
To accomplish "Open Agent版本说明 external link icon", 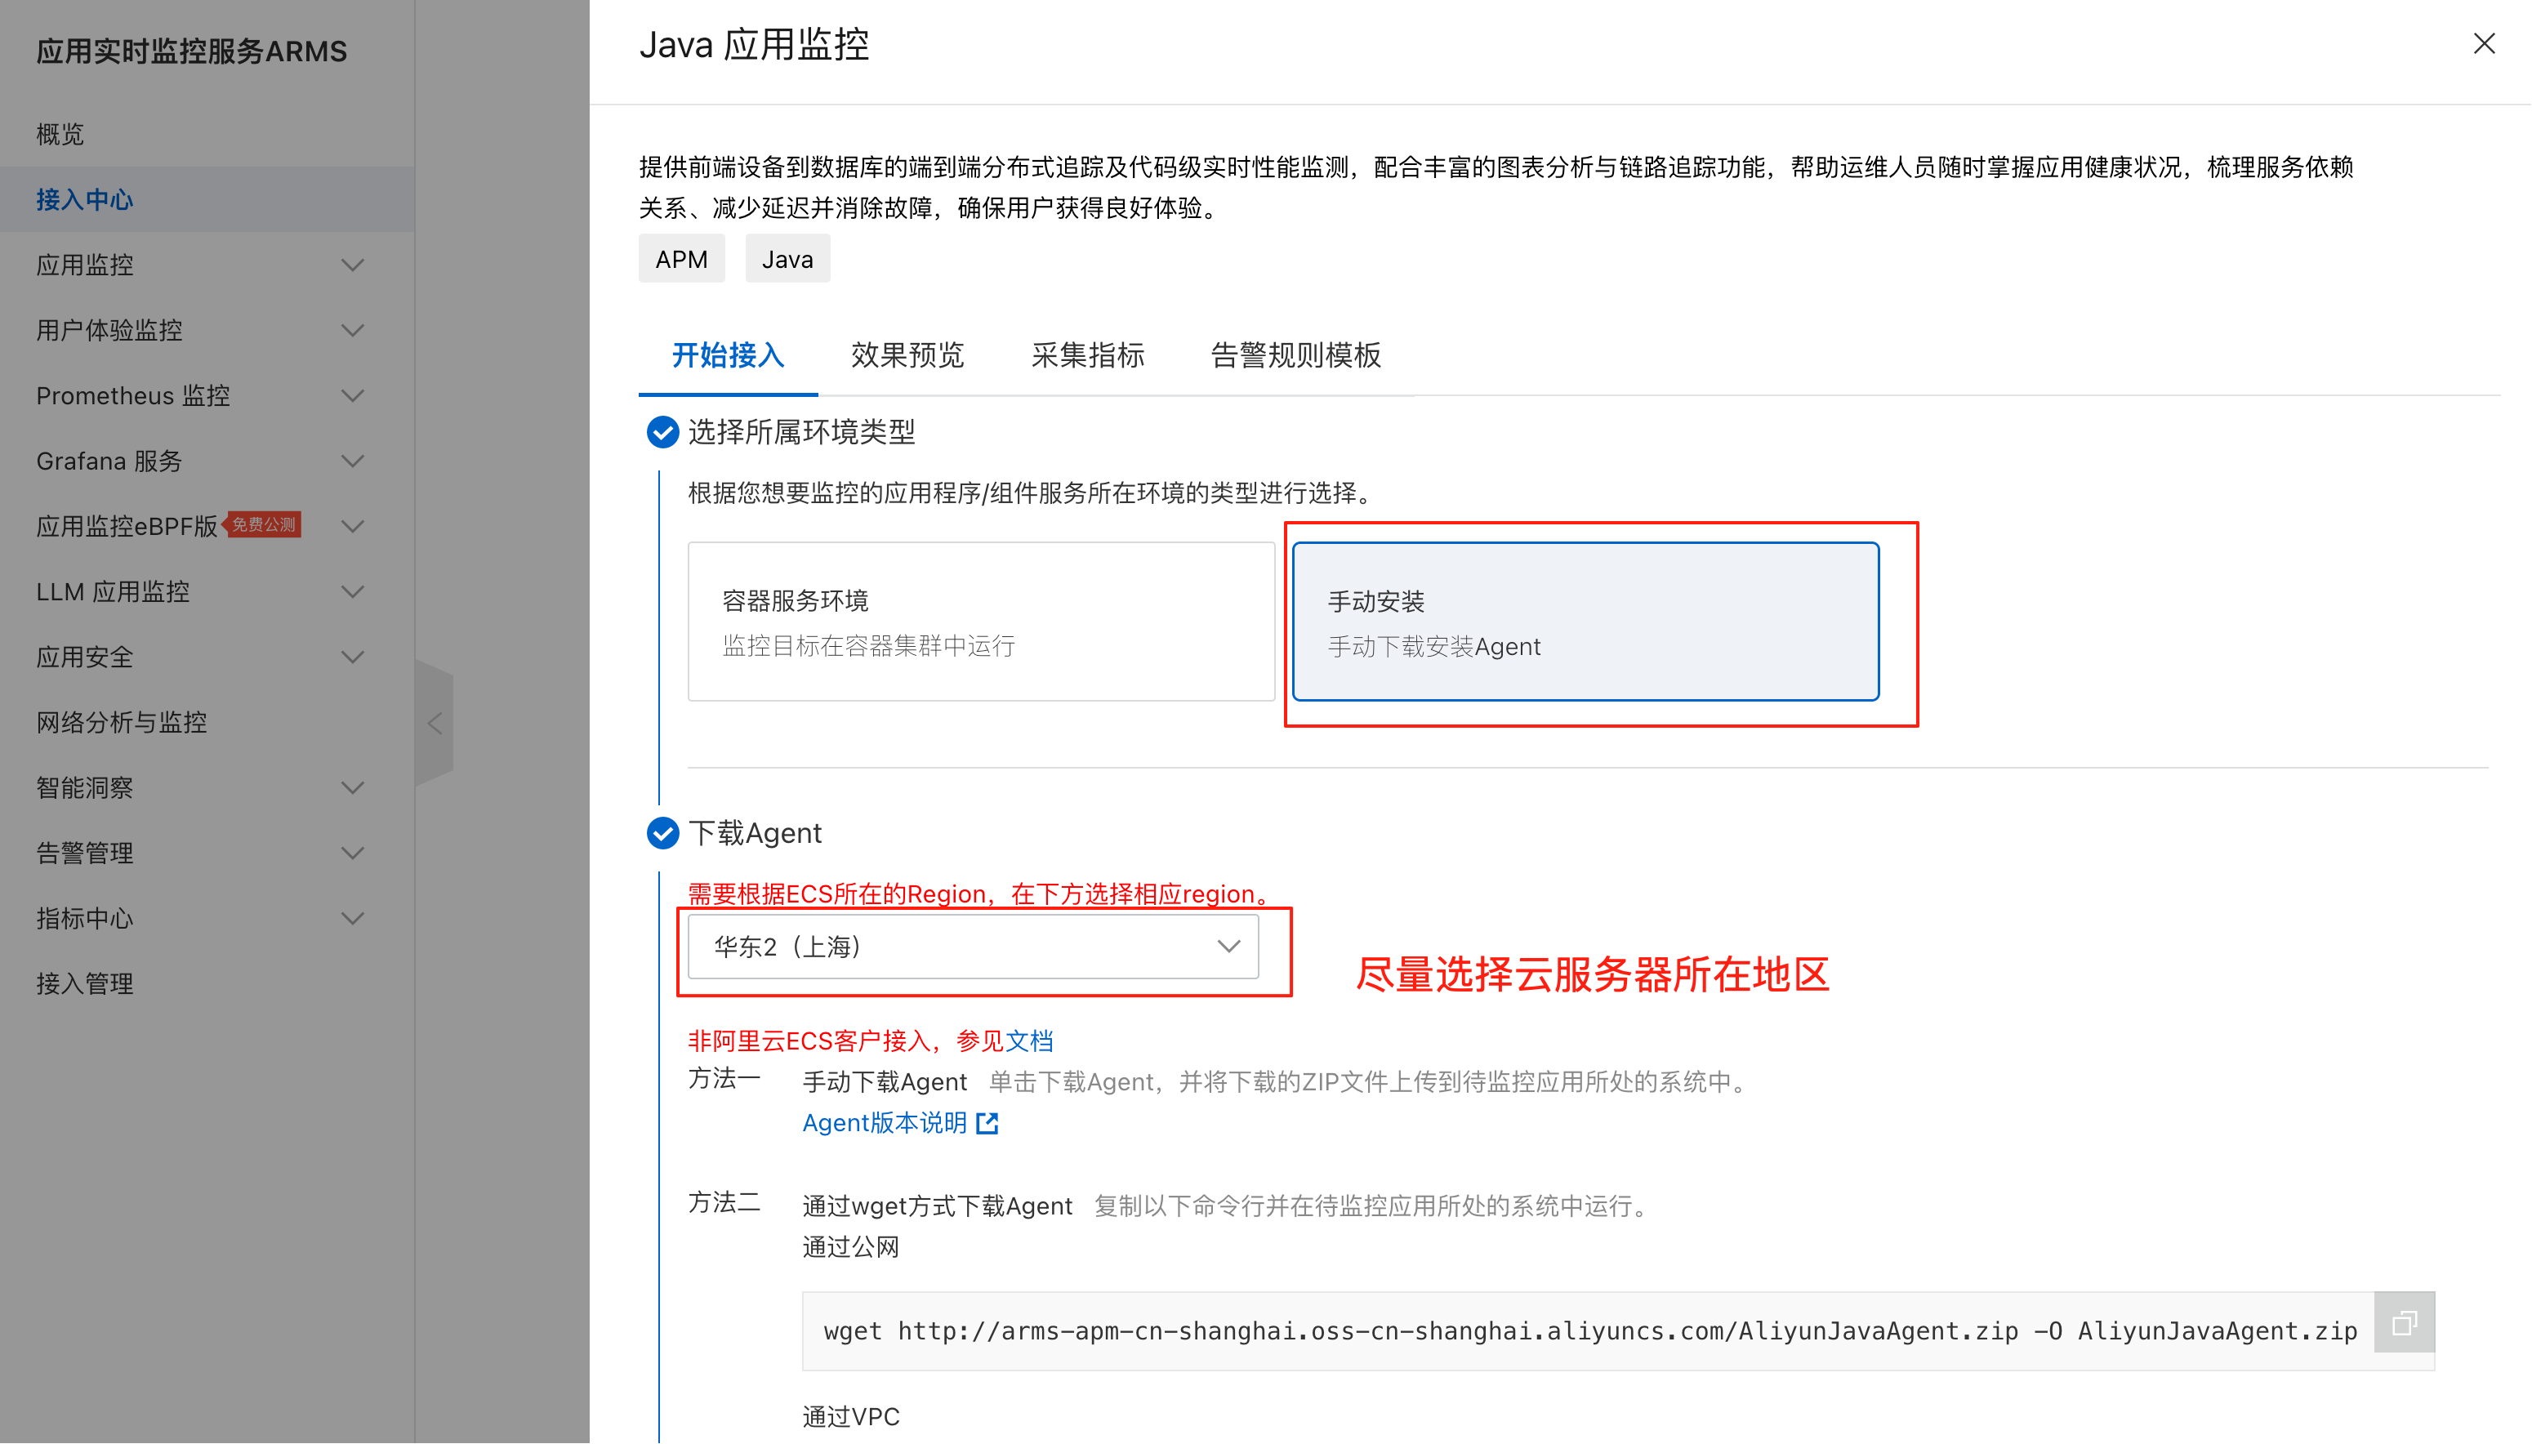I will (987, 1123).
